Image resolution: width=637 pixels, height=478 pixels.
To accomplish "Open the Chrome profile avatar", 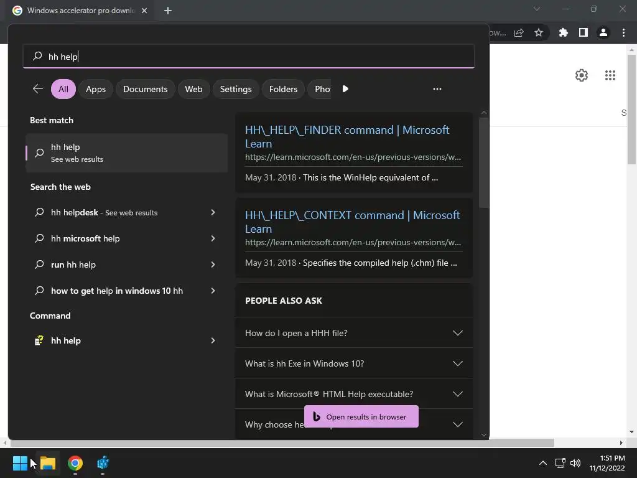I will (x=603, y=32).
